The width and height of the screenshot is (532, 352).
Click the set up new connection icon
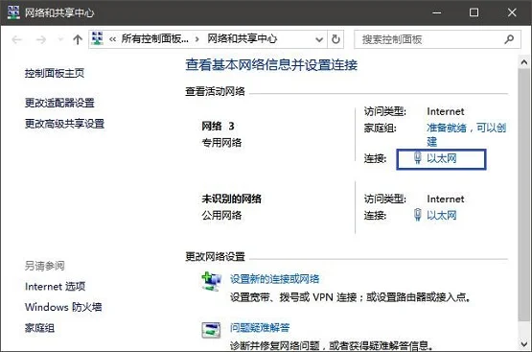point(212,281)
